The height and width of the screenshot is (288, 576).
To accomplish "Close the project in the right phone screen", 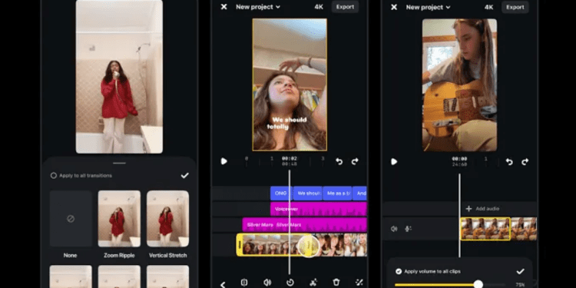I will (394, 7).
